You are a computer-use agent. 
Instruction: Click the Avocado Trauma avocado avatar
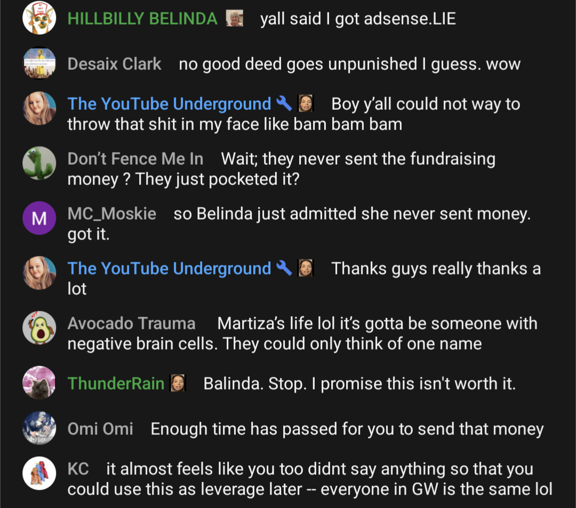click(39, 328)
